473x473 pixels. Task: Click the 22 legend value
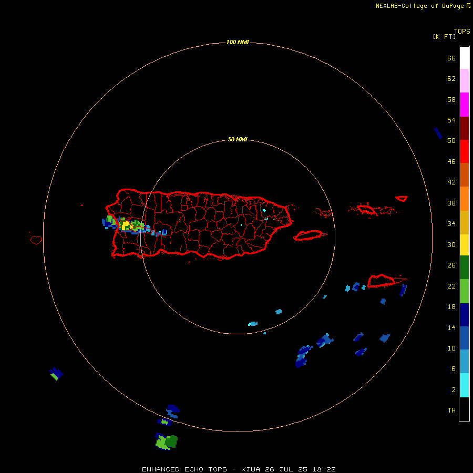click(451, 286)
